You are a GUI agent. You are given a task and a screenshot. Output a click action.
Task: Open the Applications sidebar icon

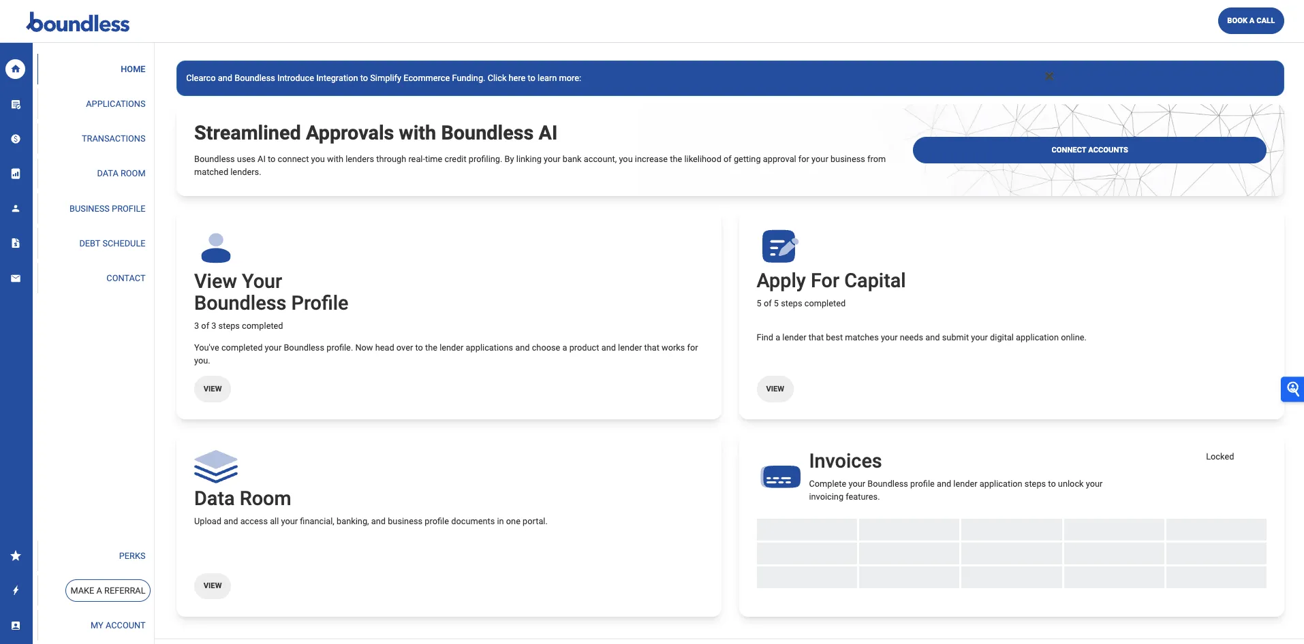[x=16, y=104]
